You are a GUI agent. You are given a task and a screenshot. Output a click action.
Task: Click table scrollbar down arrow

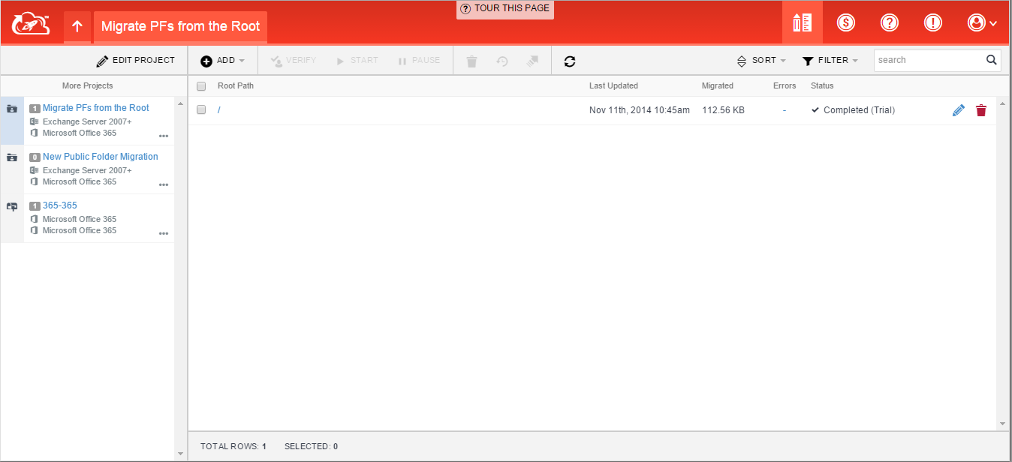pos(1003,424)
